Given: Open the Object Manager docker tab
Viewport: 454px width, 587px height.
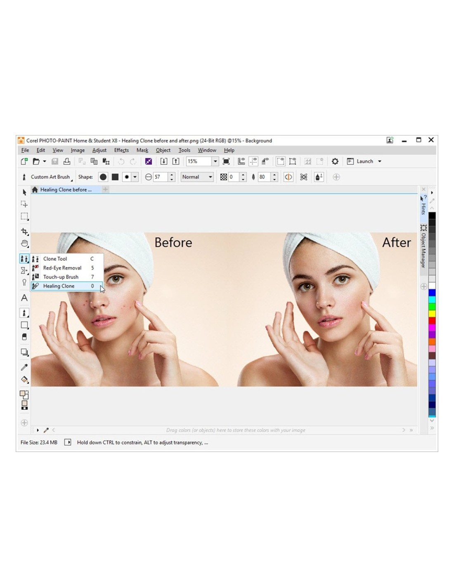Looking at the screenshot, I should (423, 246).
